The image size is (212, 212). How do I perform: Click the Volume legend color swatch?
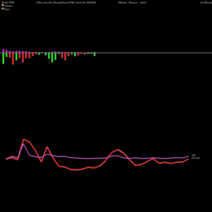click(x=3, y=5)
